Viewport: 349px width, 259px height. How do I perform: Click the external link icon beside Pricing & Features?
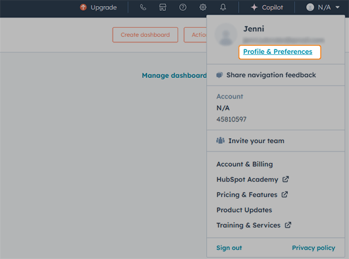(285, 194)
